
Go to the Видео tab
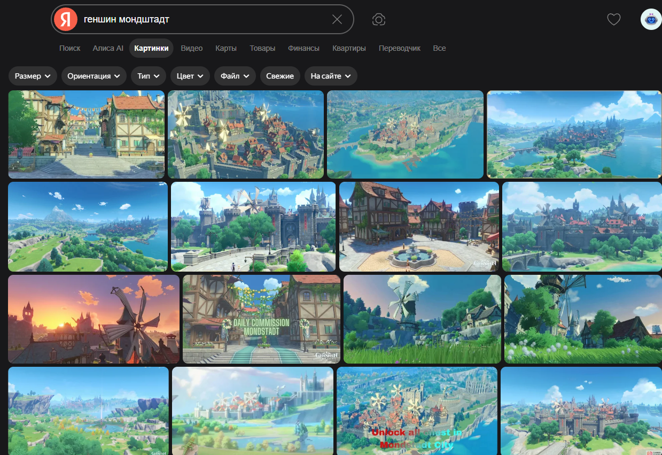coord(192,48)
